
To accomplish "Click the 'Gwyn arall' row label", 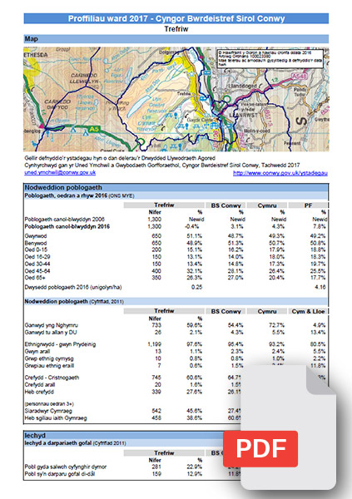I will click(37, 351).
